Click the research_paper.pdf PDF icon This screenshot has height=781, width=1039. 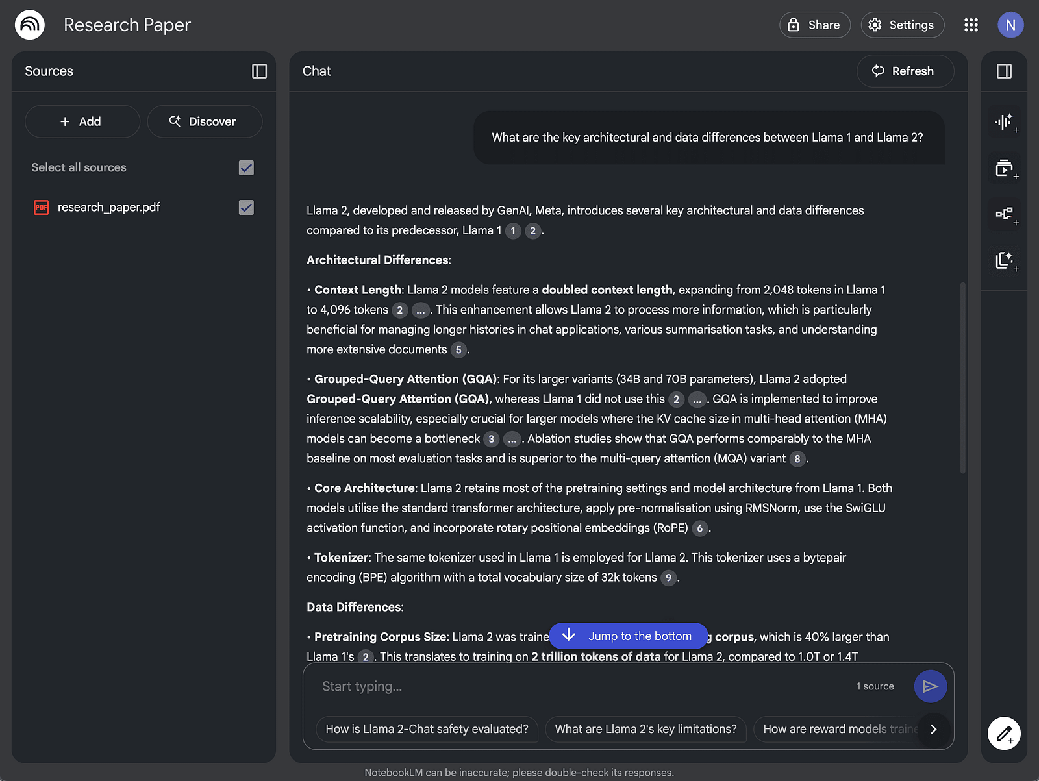coord(42,207)
